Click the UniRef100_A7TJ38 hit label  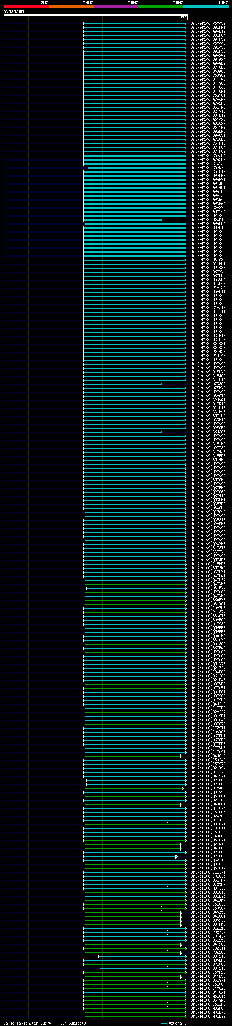[208, 820]
